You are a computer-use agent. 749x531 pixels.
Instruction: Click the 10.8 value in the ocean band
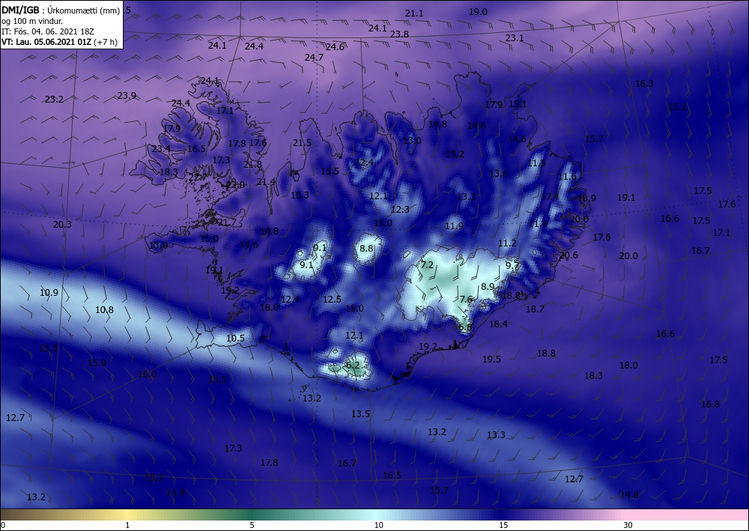coord(104,310)
